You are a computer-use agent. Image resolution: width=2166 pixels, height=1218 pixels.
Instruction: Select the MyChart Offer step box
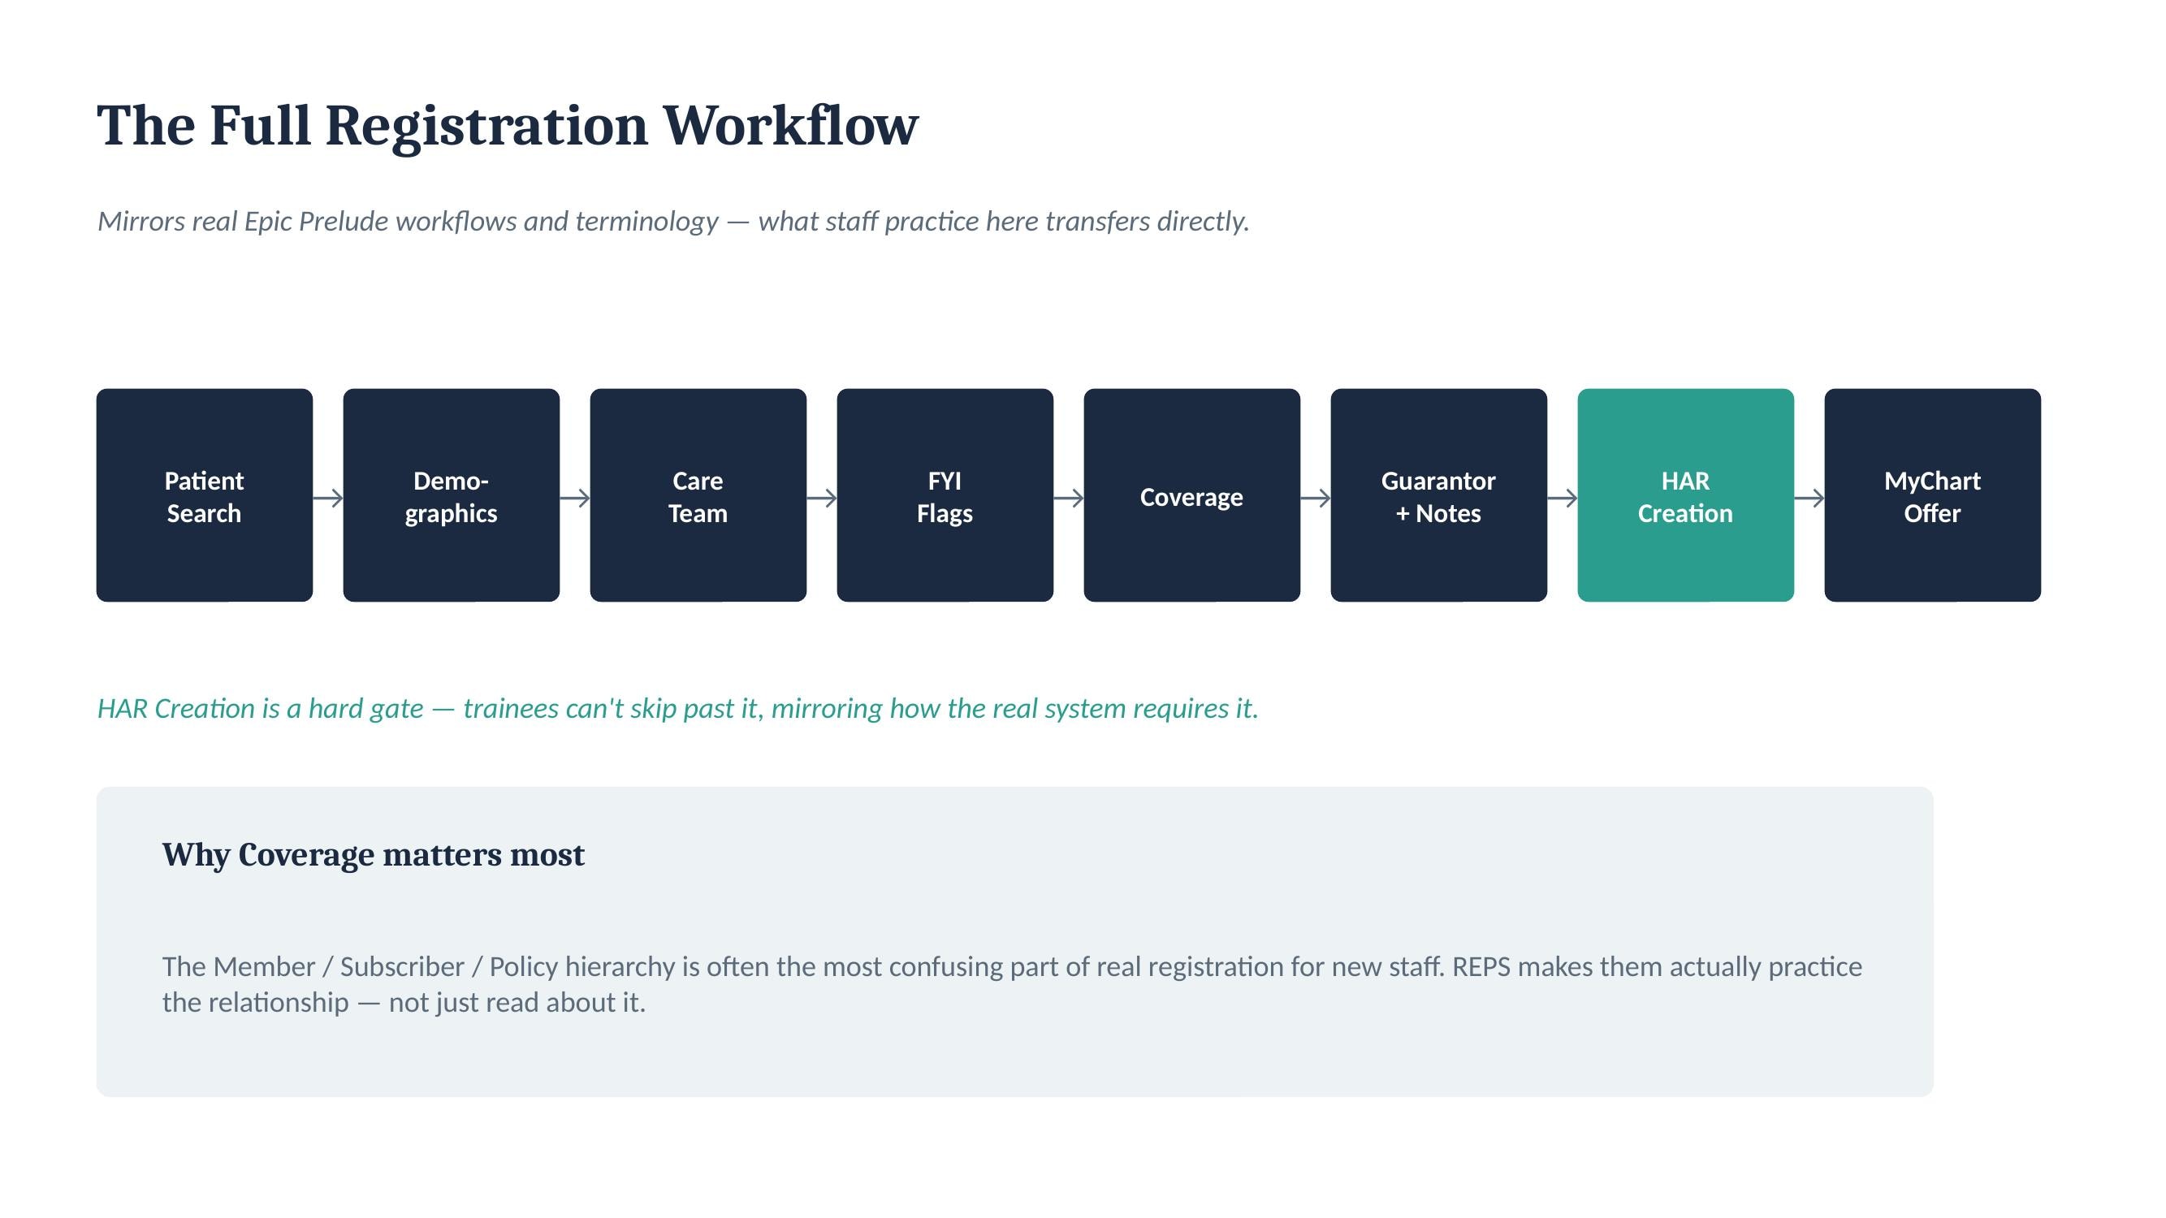(1932, 495)
